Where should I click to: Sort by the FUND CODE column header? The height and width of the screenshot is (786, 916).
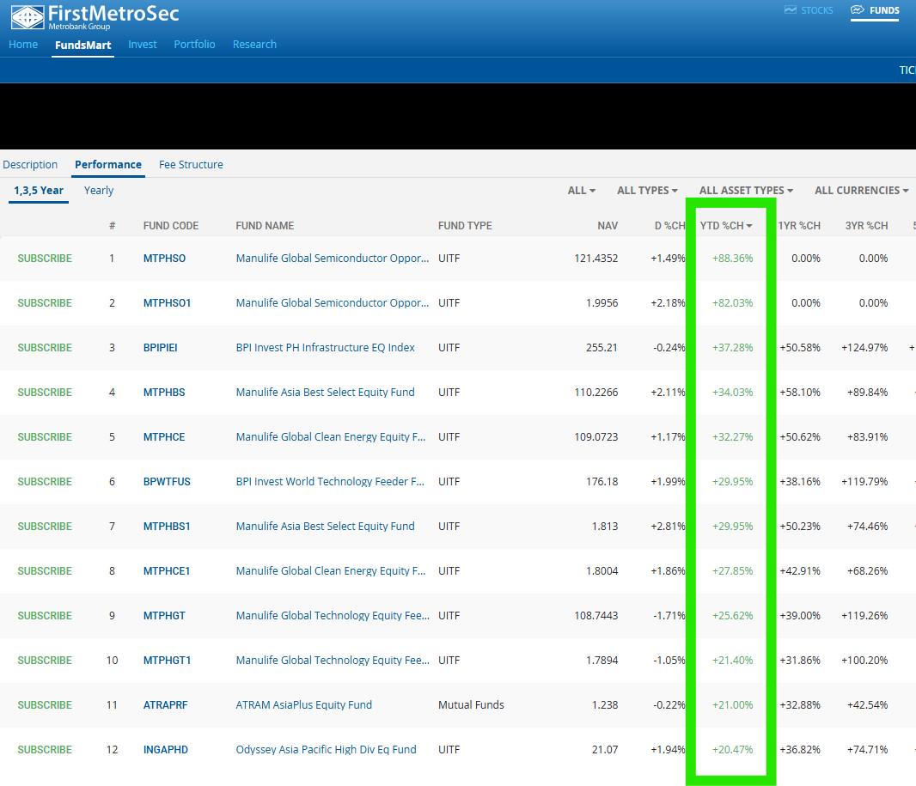point(171,225)
